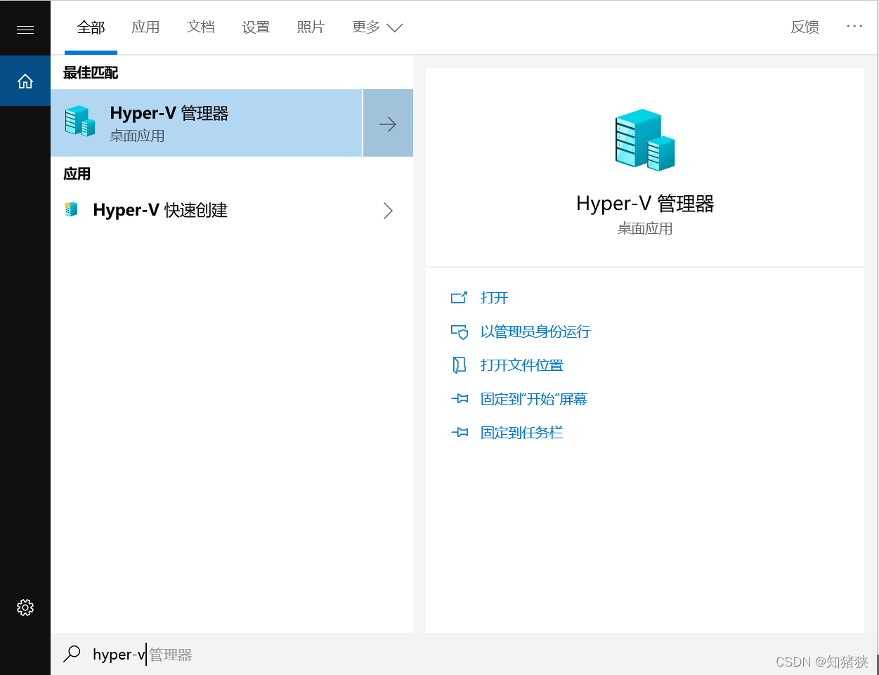Screen dimensions: 879x675
Task: Click the 应用 section header above Hyper-V 快速创建
Action: point(77,173)
